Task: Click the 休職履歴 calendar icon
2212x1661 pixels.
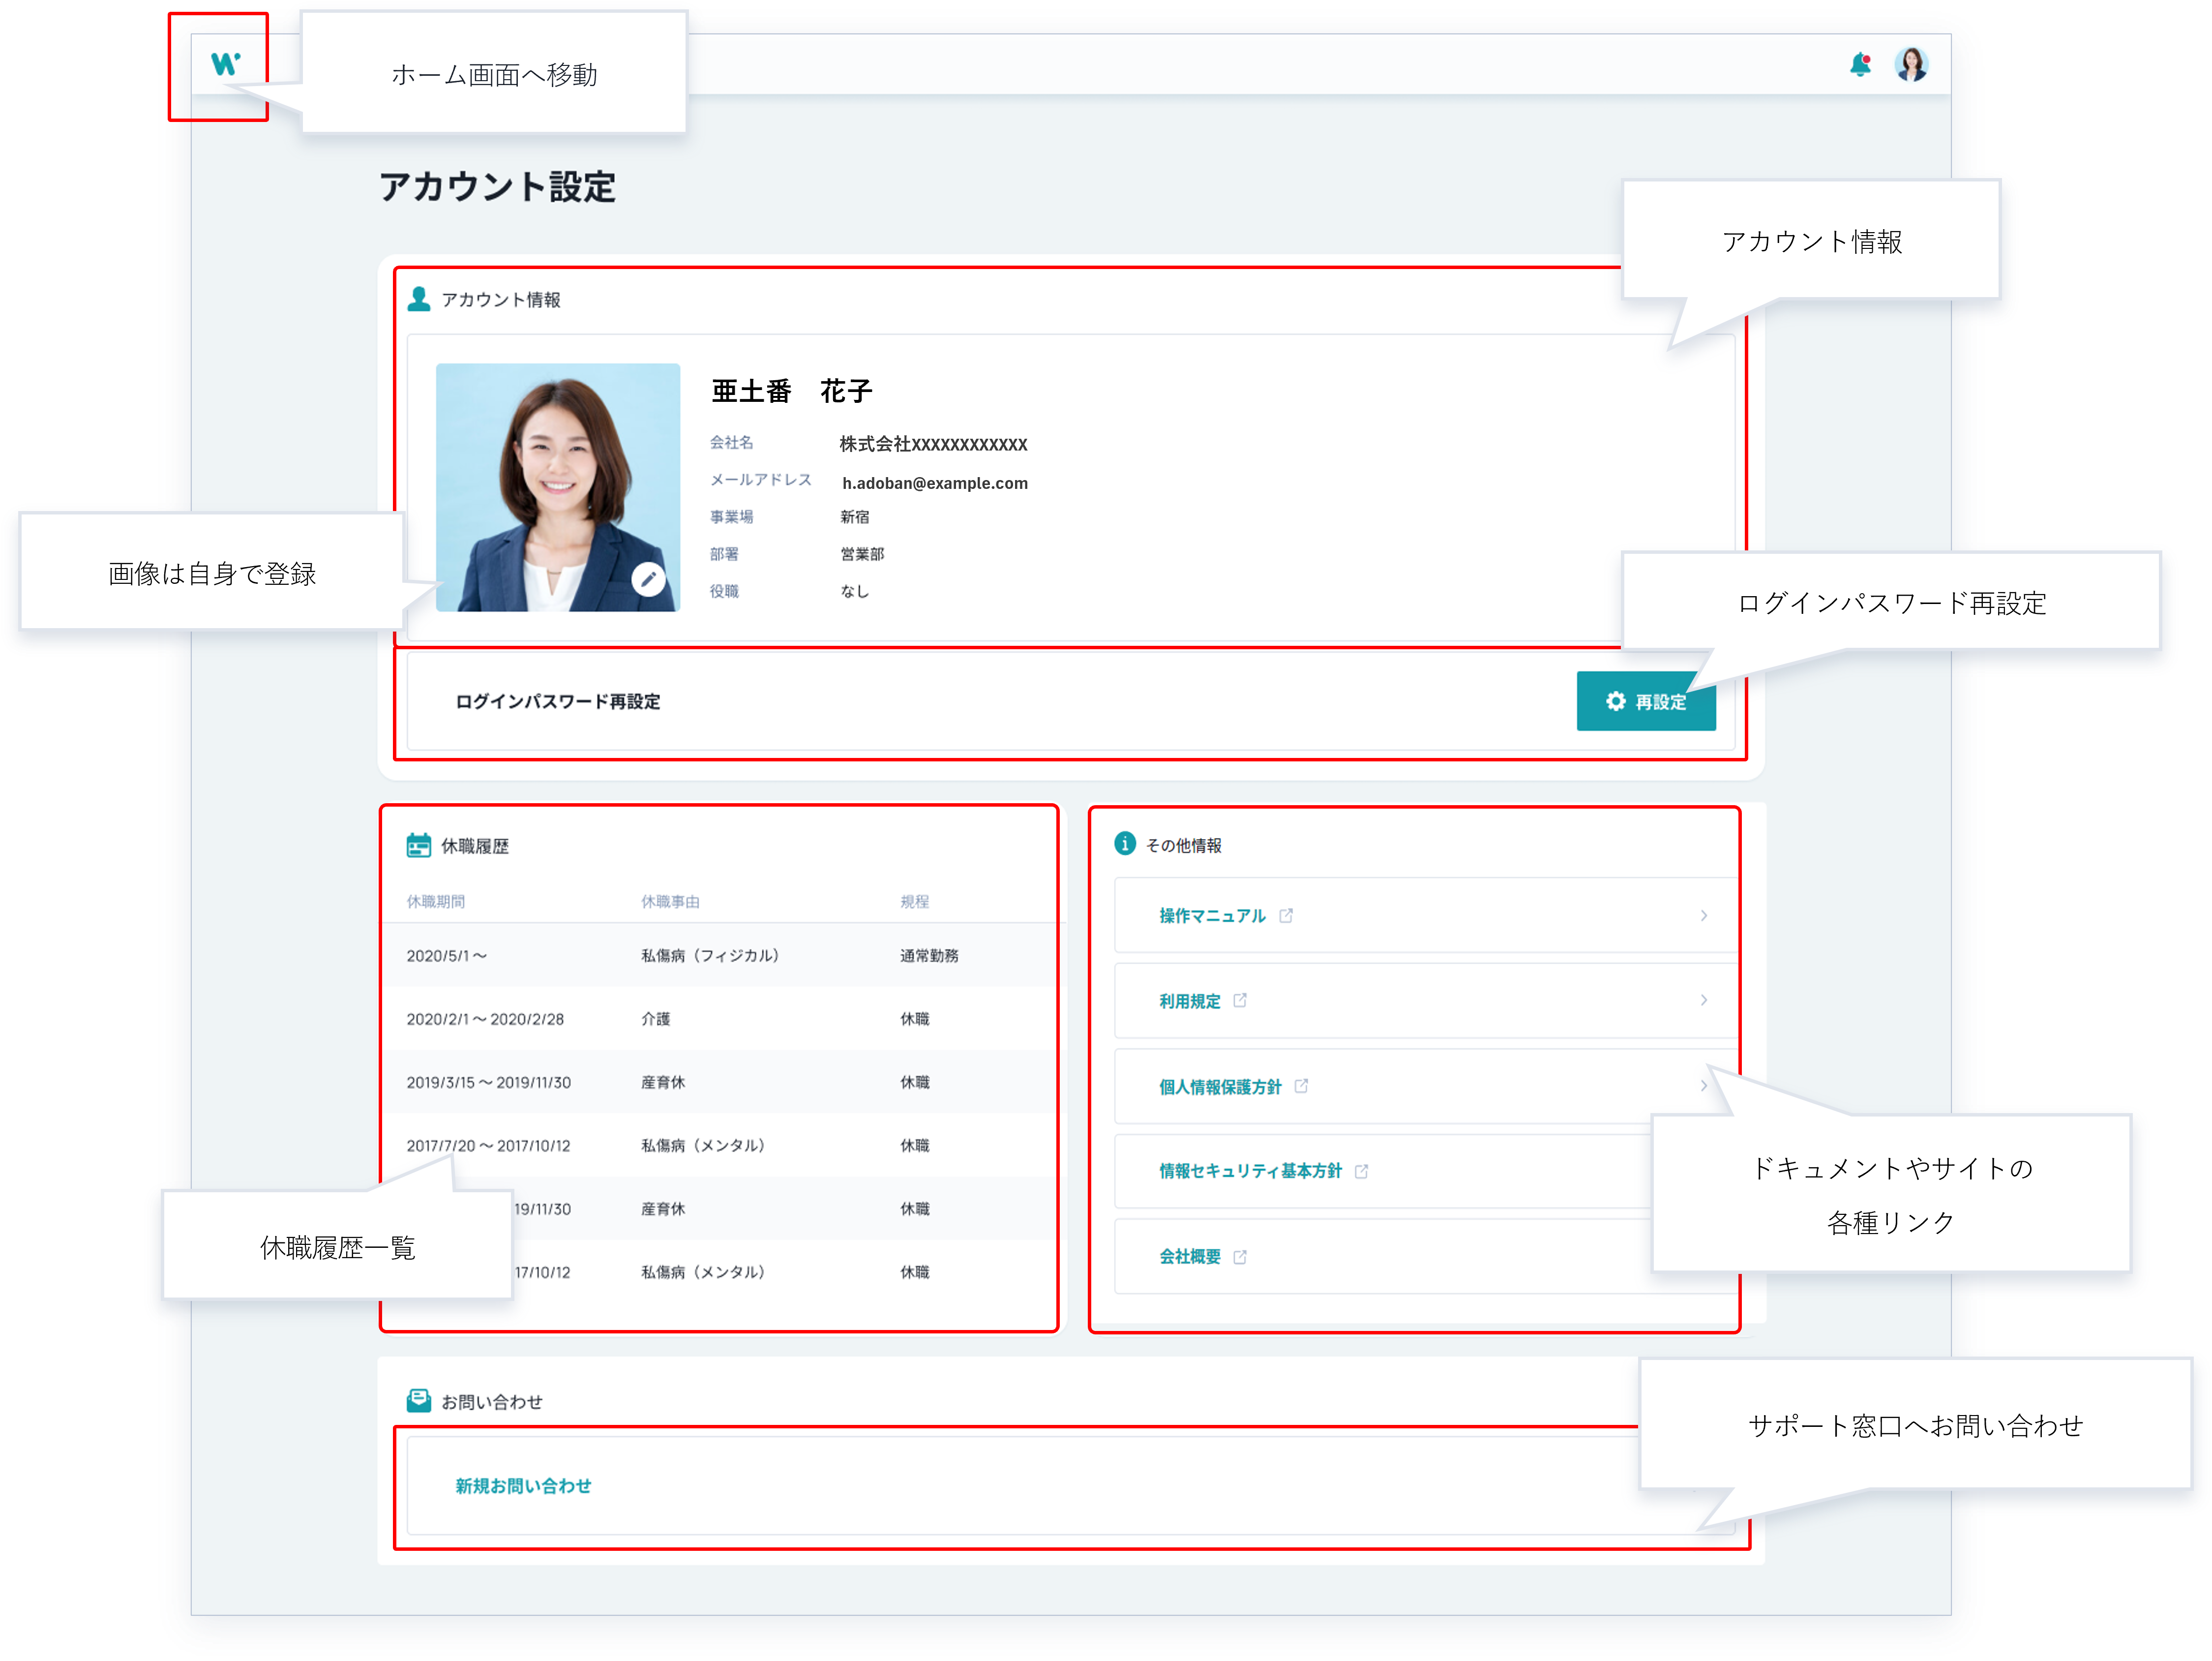Action: pyautogui.click(x=419, y=845)
